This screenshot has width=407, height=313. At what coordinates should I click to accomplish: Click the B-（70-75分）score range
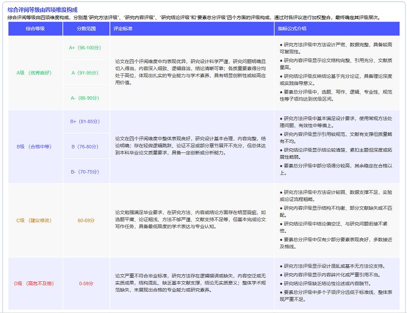pos(86,172)
